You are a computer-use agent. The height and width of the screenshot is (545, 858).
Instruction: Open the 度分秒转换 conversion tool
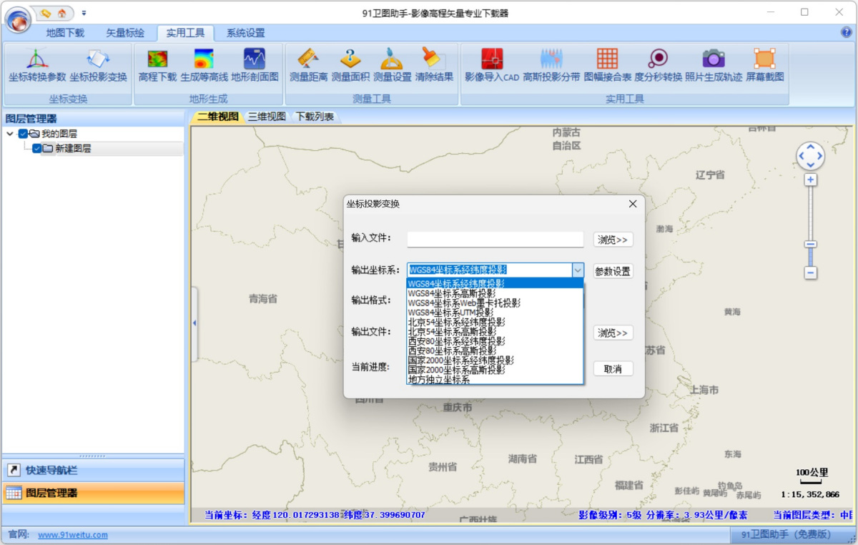[x=658, y=65]
